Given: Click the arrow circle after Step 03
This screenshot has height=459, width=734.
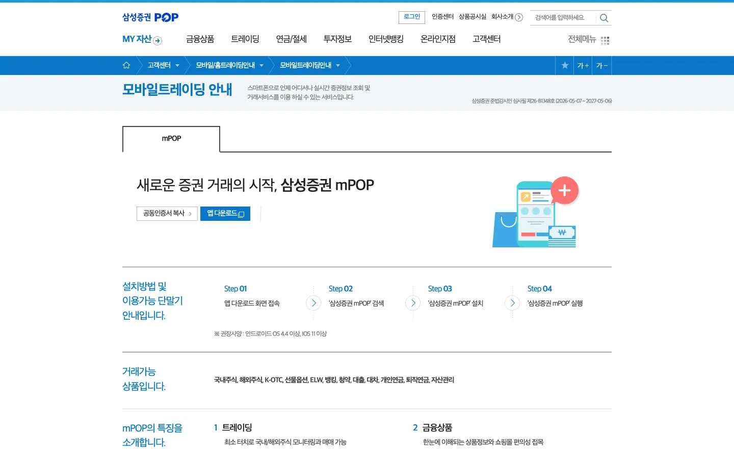Looking at the screenshot, I should pos(512,303).
